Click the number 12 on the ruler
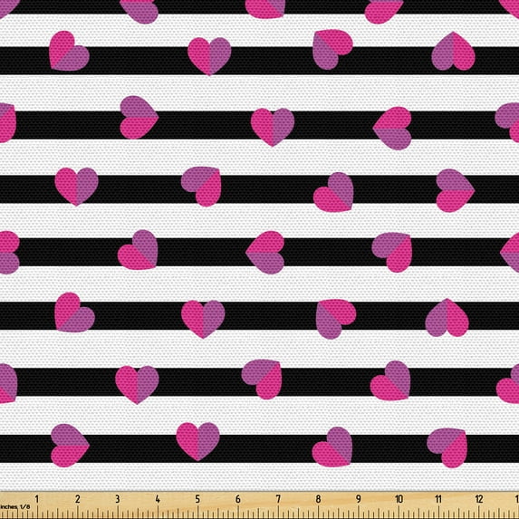519x519 pixels. tap(479, 499)
